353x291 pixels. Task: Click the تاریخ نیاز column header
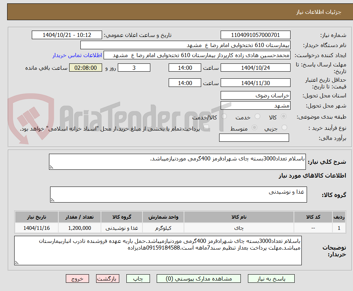pyautogui.click(x=37, y=217)
